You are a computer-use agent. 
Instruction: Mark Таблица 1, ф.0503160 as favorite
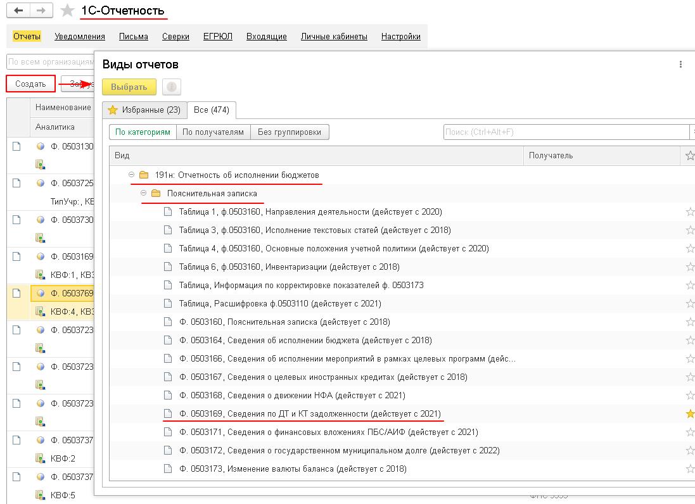690,211
